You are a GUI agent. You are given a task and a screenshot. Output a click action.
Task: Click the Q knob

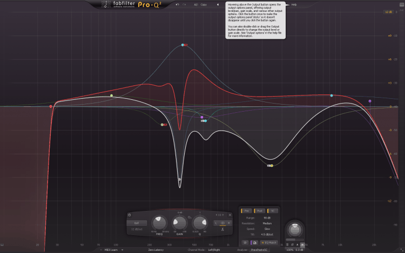pyautogui.click(x=200, y=223)
